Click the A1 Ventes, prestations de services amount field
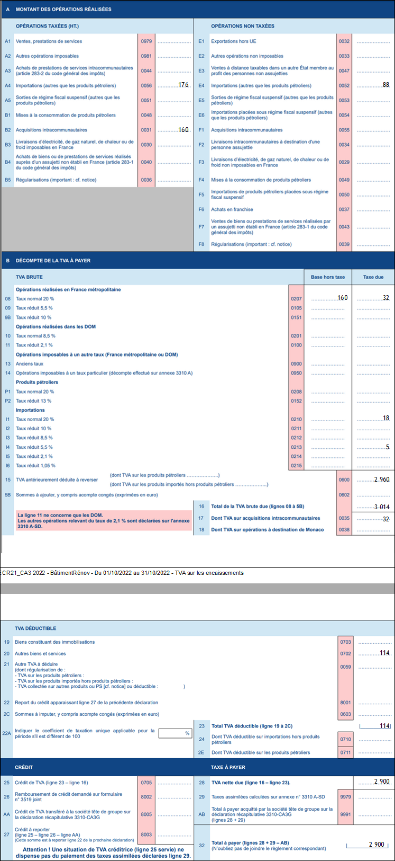This screenshot has width=395, height=861. click(174, 41)
